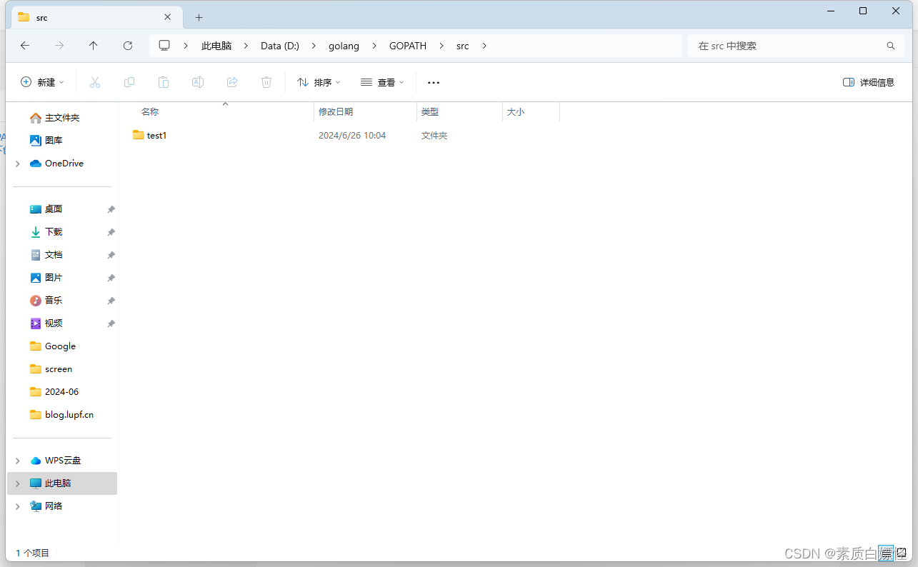This screenshot has height=567, width=918.
Task: Refresh the current folder view
Action: click(128, 45)
